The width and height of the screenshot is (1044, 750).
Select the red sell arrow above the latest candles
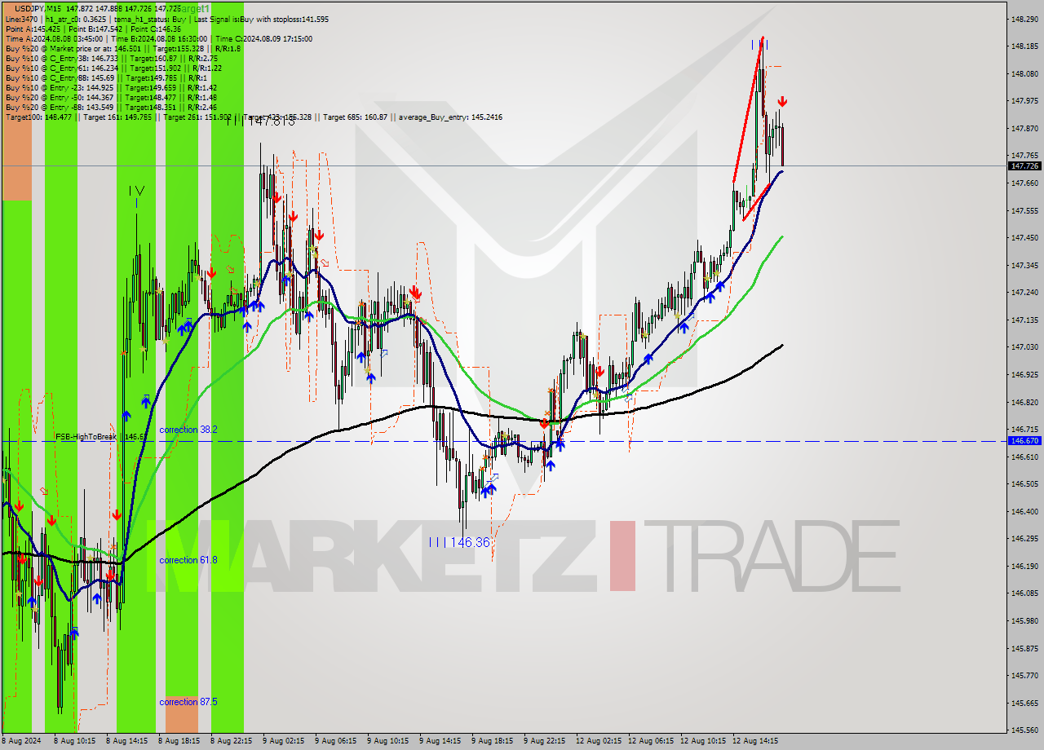tap(782, 102)
